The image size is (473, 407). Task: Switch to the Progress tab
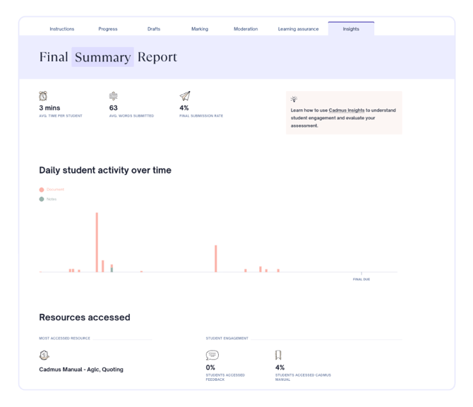[x=108, y=29]
